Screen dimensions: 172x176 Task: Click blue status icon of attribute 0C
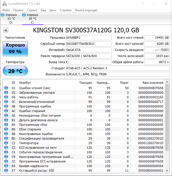pos(6,102)
